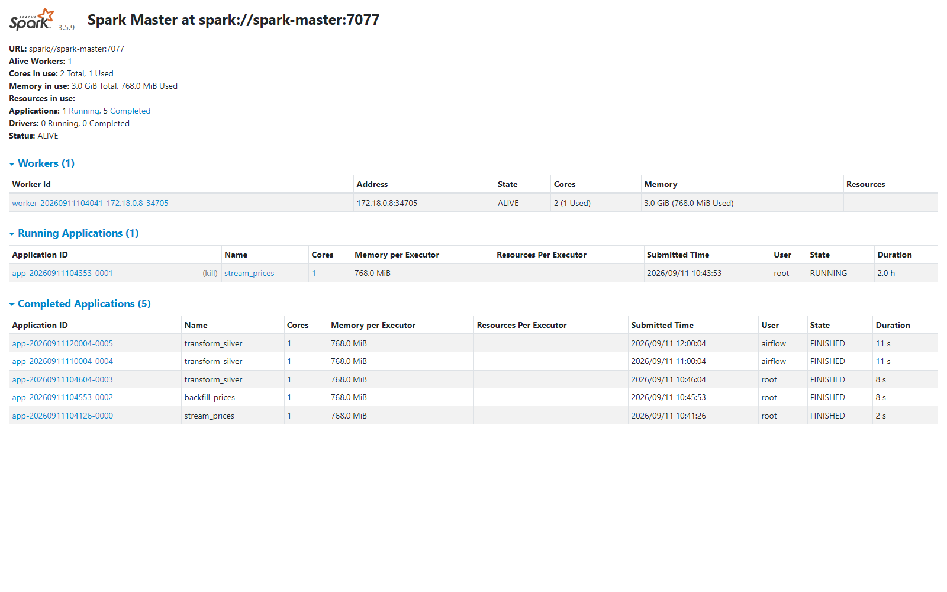Open completed application app-20260911104604-0003
The height and width of the screenshot is (592, 947).
[x=62, y=379]
